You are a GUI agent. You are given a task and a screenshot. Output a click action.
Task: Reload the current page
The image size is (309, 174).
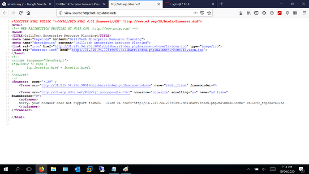(x=21, y=13)
